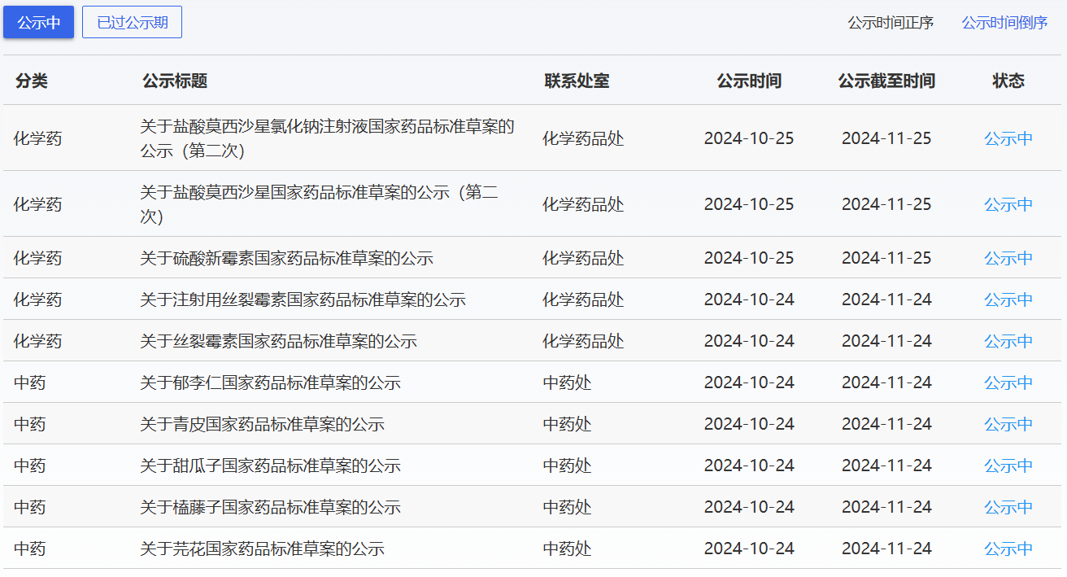Open the 甜瓜子 standard draft notice
This screenshot has height=577, width=1067.
[x=270, y=466]
